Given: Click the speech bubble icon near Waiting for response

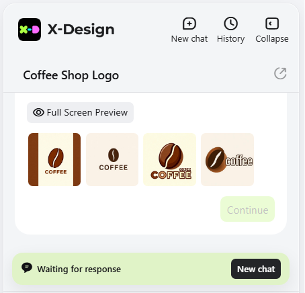Looking at the screenshot, I should click(x=27, y=268).
